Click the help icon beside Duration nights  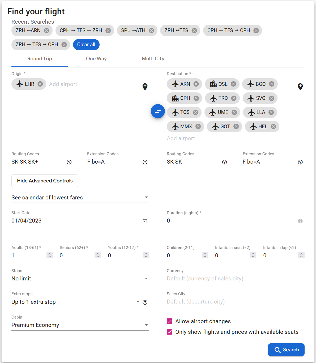pyautogui.click(x=300, y=221)
